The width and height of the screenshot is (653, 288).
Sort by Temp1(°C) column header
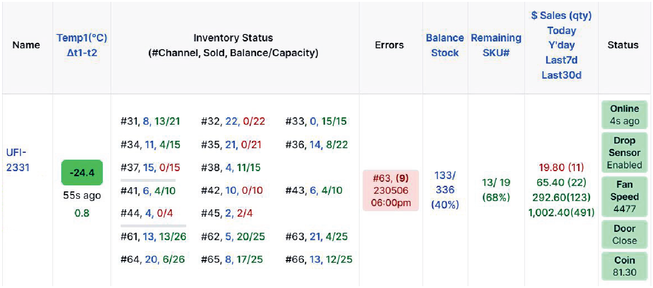[x=82, y=45]
